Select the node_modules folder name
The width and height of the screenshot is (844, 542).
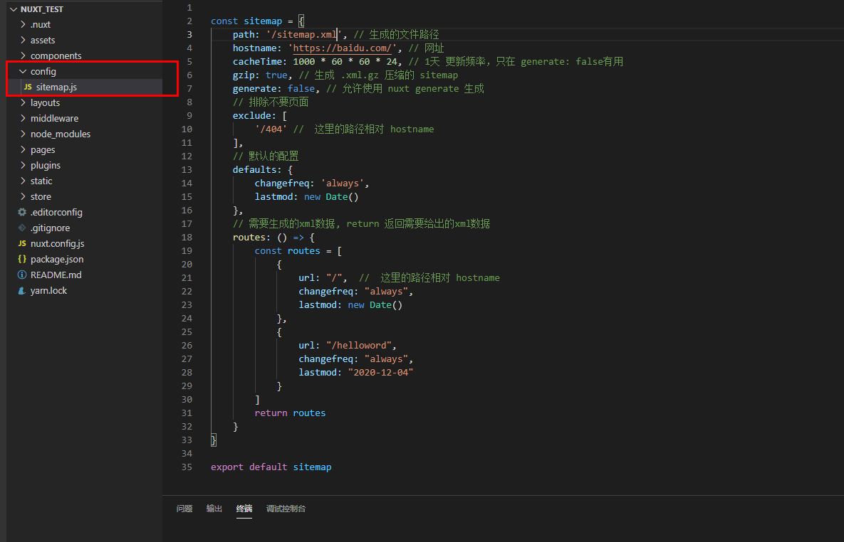(x=61, y=133)
